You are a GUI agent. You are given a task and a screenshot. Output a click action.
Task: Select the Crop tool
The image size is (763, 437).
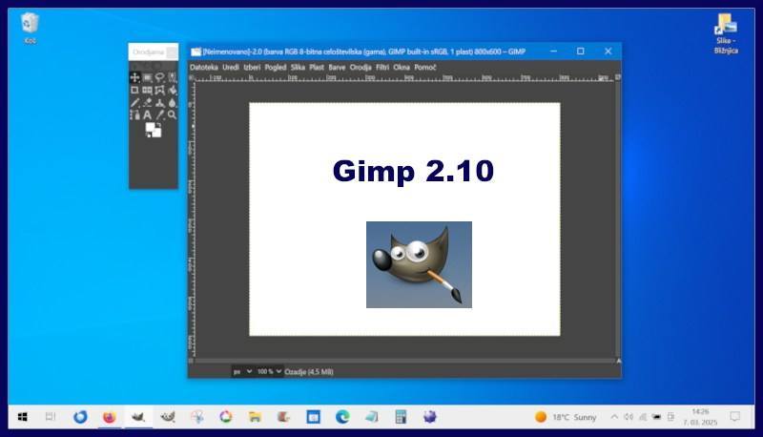pyautogui.click(x=134, y=90)
